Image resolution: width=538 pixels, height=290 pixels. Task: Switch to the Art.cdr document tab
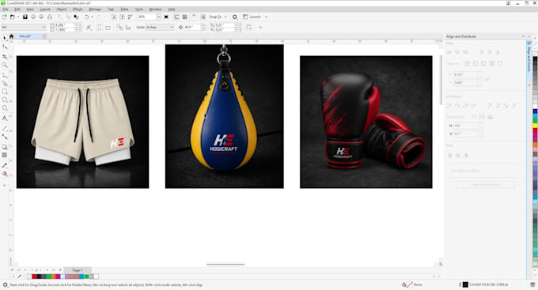[x=25, y=36]
